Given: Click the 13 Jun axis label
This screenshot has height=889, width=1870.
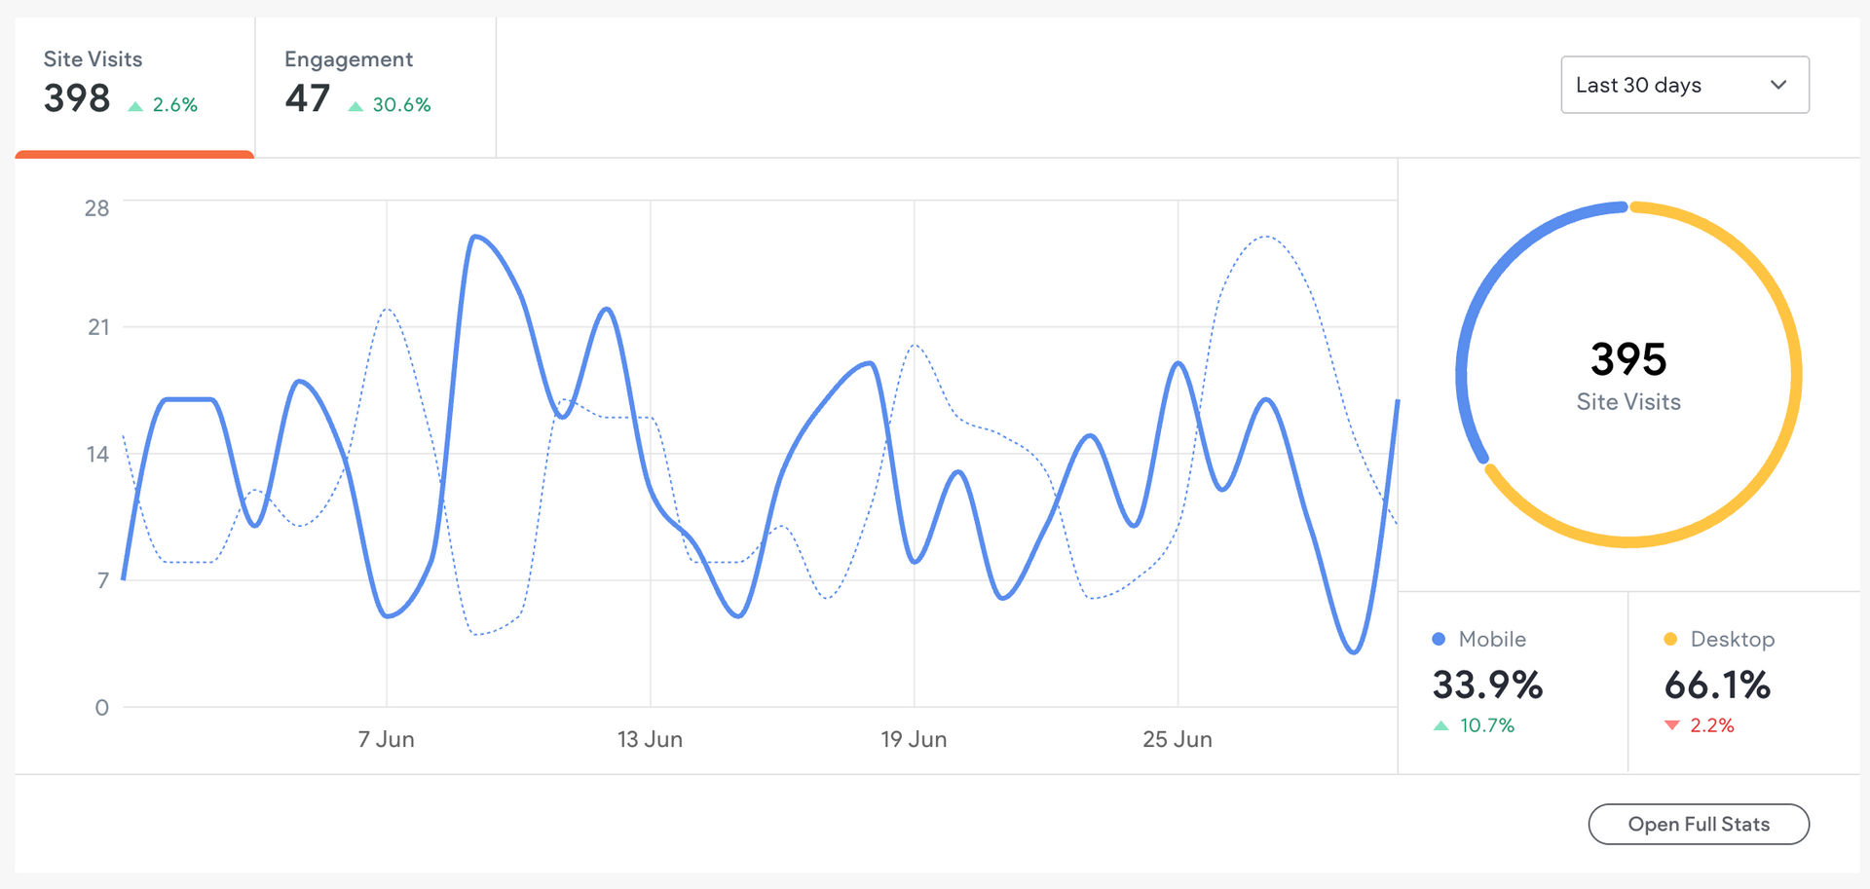Looking at the screenshot, I should (650, 740).
